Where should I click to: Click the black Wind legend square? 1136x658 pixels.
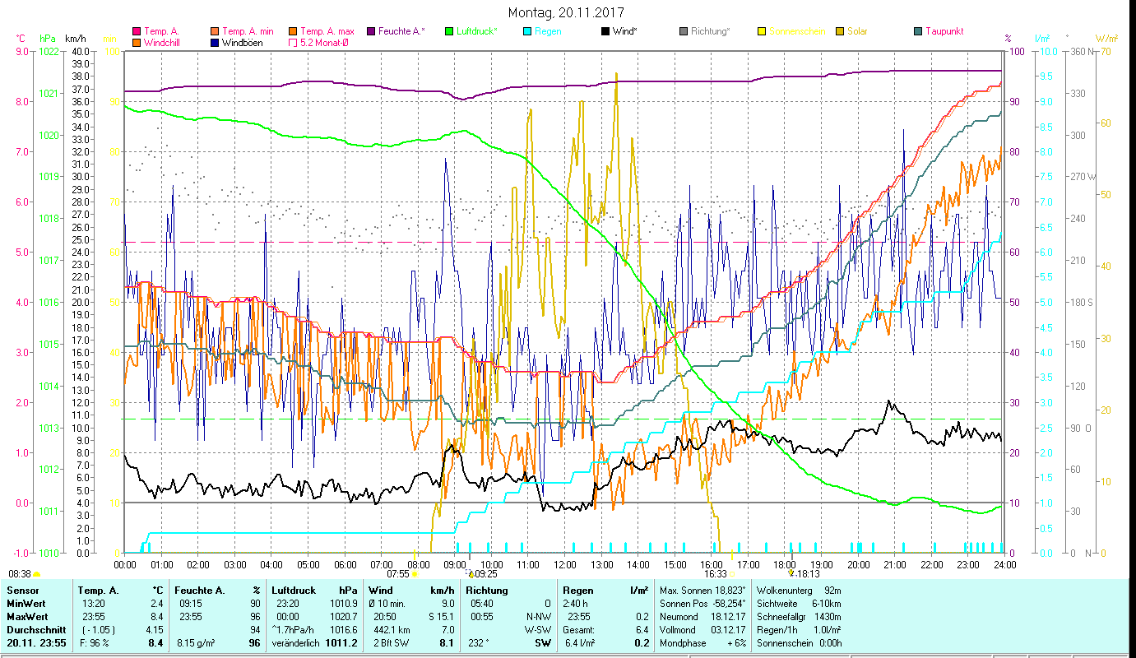605,31
